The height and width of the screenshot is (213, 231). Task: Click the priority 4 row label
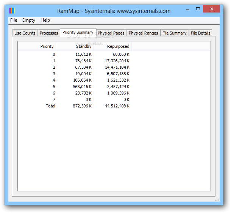[x=54, y=80]
